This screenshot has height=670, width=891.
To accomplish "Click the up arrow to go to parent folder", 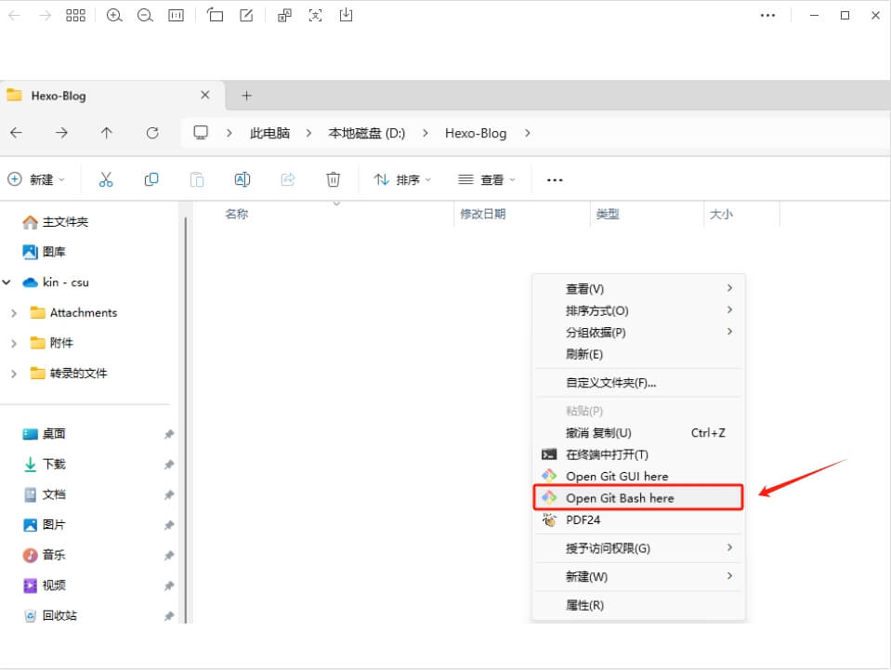I will point(107,133).
